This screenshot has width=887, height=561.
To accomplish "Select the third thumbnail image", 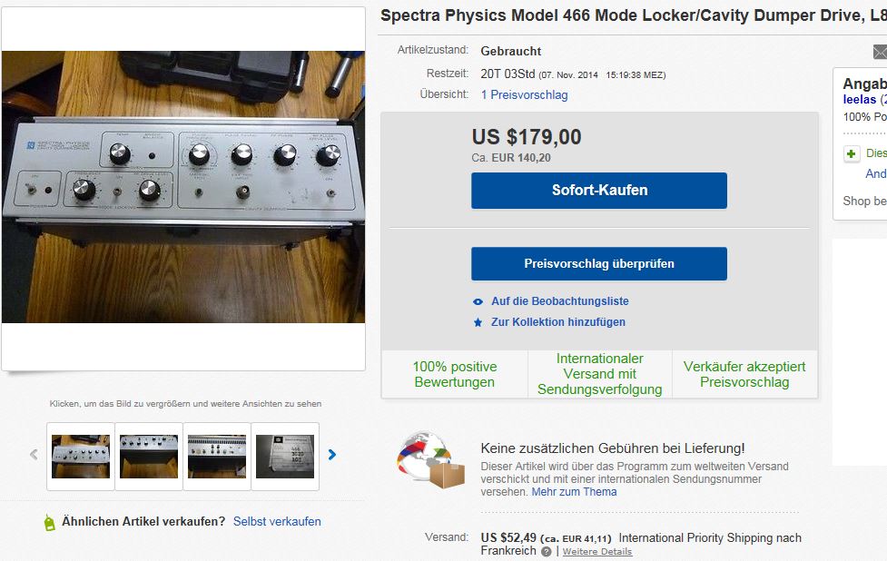I will pos(217,456).
